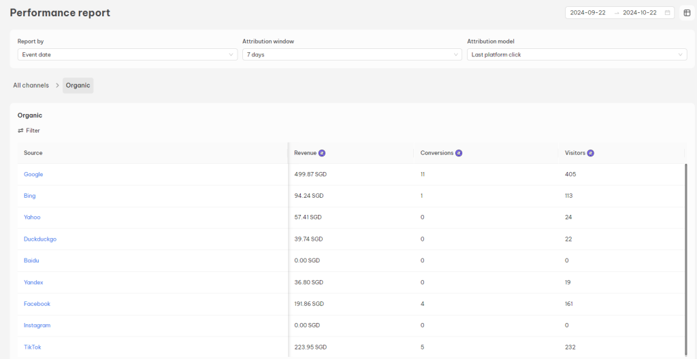Screen dimensions: 697x359
Task: Click the start date 2024-09-22 field
Action: point(587,13)
